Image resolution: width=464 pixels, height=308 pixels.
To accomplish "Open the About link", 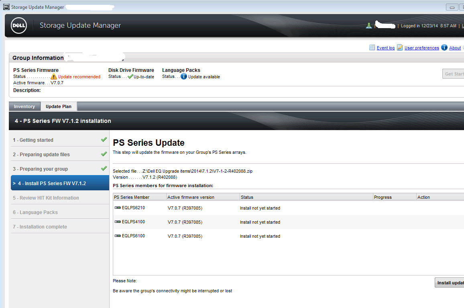I will (x=455, y=48).
